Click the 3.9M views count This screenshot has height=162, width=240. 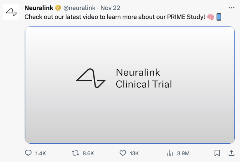tap(183, 153)
